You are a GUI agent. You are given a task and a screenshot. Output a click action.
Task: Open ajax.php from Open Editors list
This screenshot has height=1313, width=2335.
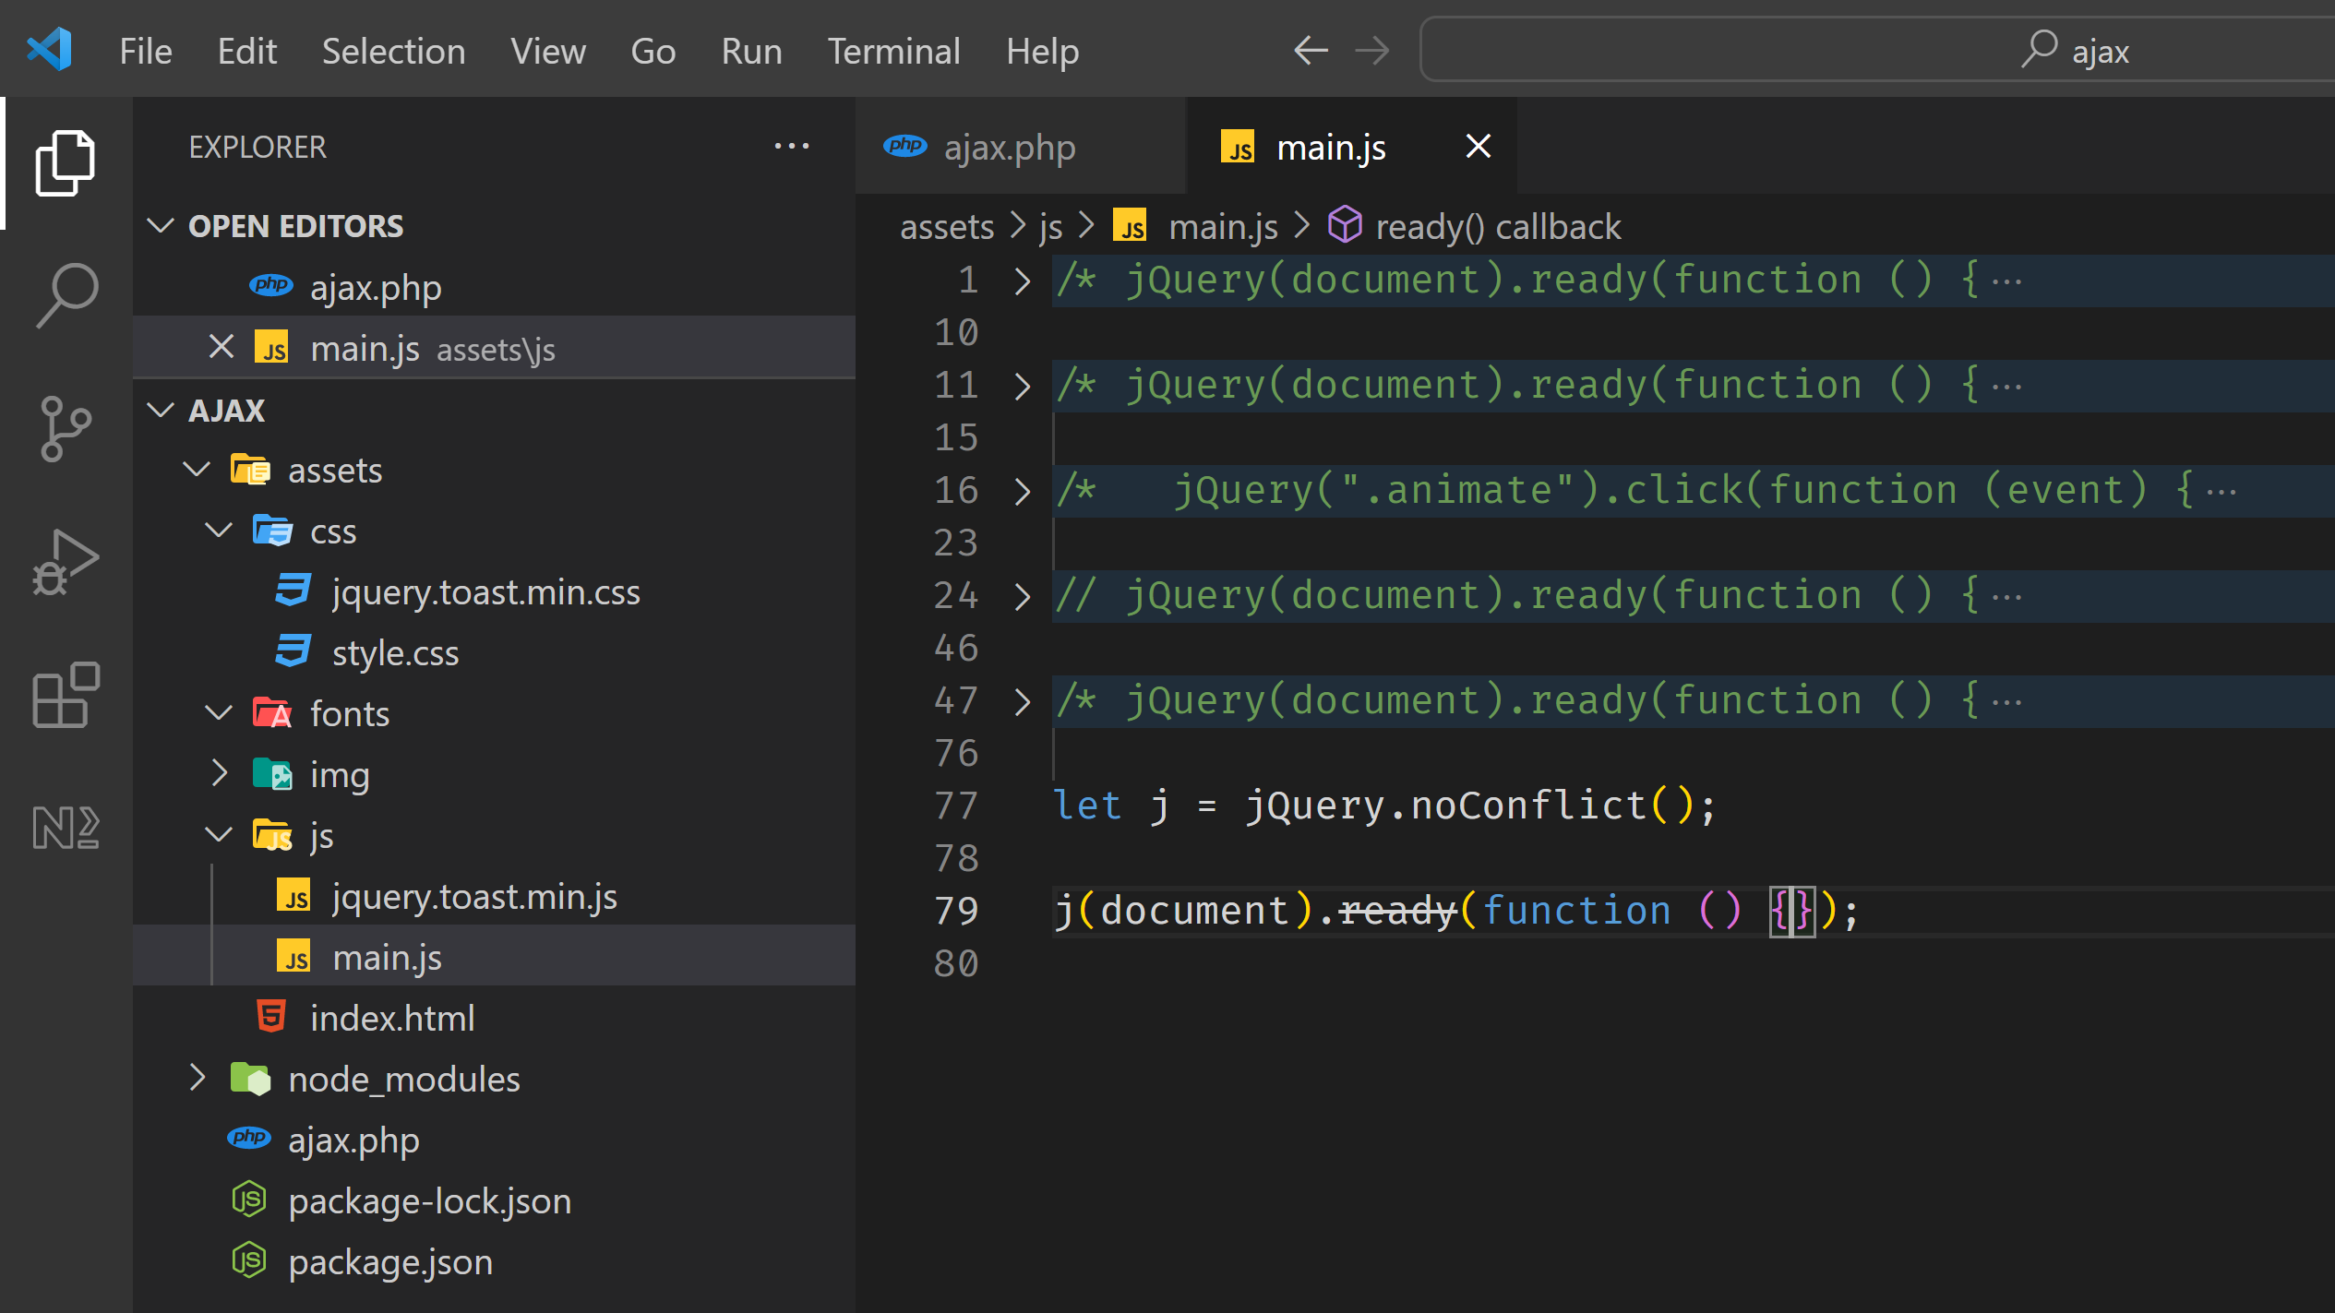pyautogui.click(x=495, y=288)
